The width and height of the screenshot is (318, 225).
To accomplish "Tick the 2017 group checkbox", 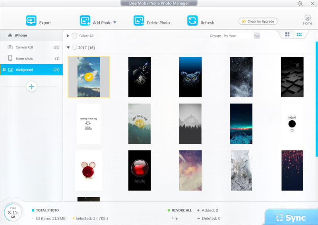I will pyautogui.click(x=74, y=48).
